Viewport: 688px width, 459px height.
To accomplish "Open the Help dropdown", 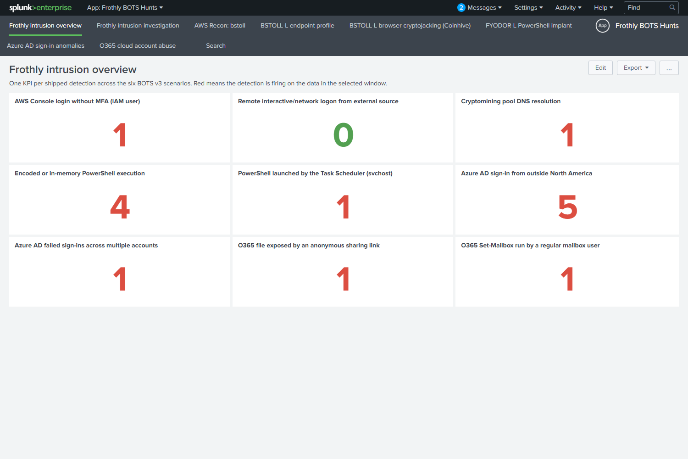I will point(603,8).
